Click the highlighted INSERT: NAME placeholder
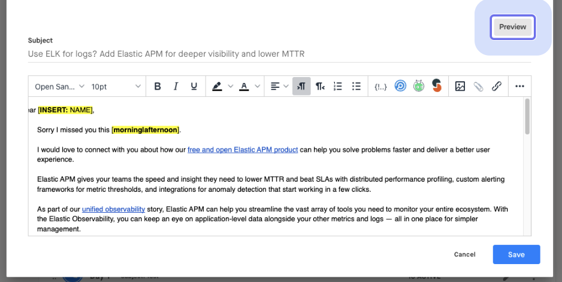 (65, 110)
